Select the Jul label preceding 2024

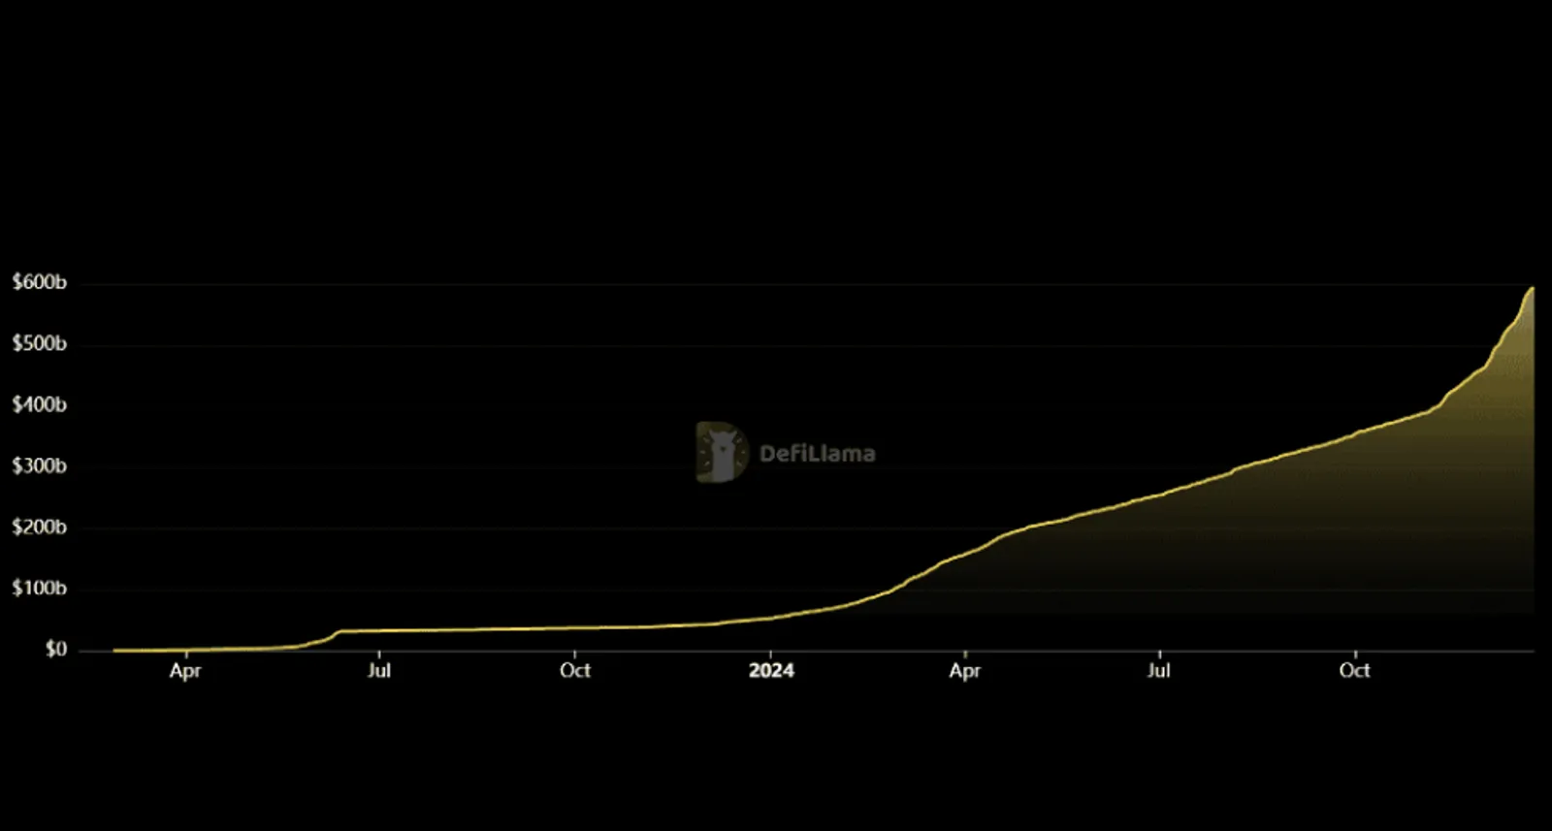[x=379, y=670]
